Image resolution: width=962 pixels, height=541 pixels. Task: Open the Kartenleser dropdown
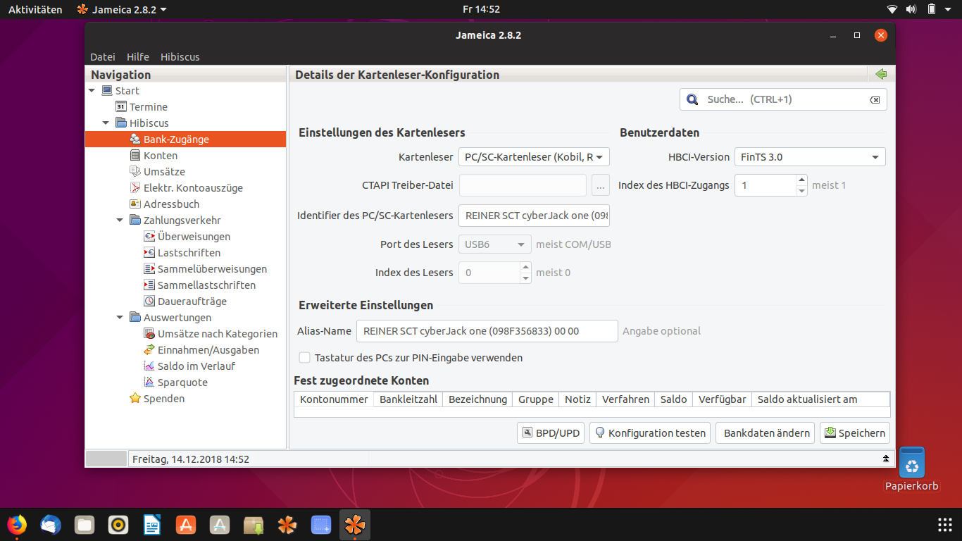[534, 157]
